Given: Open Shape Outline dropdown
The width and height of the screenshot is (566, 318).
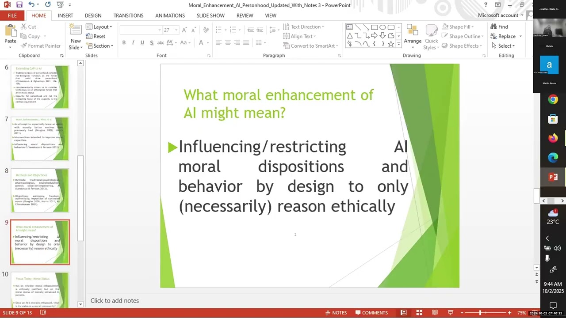Looking at the screenshot, I should [x=462, y=36].
